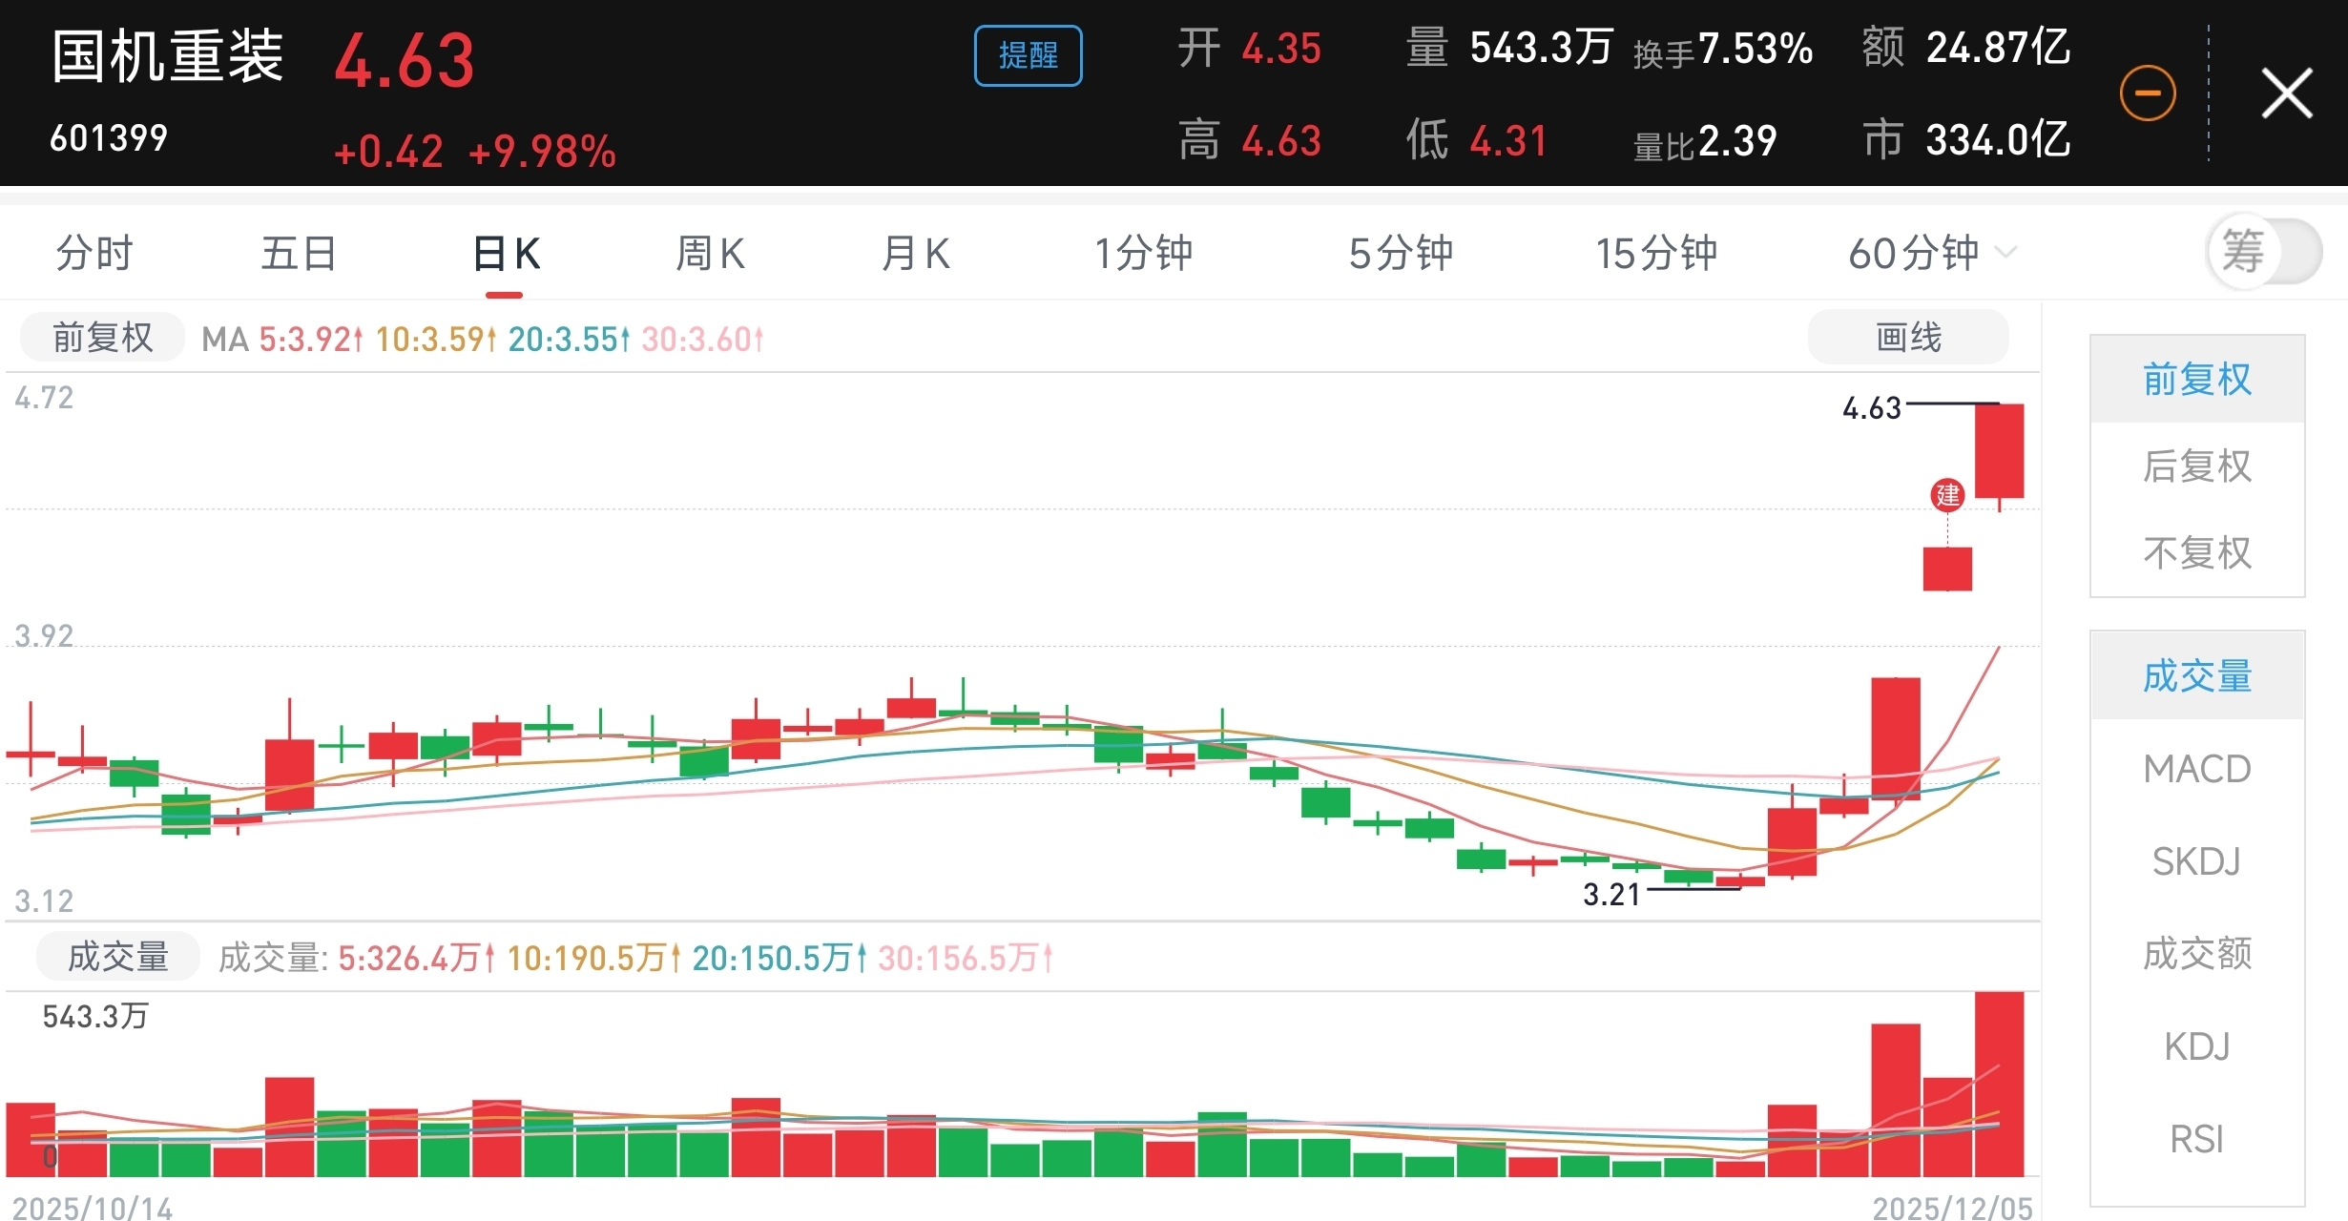Click the 画线 draw line button
This screenshot has width=2348, height=1221.
pos(1908,338)
